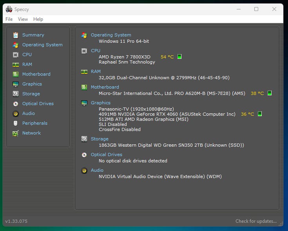Image resolution: width=288 pixels, height=231 pixels.
Task: Click the Network card icon in sidebar
Action: click(x=16, y=133)
